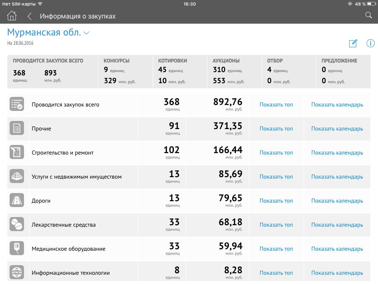
Task: Tap the Строительство и ремонт category icon
Action: pyautogui.click(x=17, y=153)
